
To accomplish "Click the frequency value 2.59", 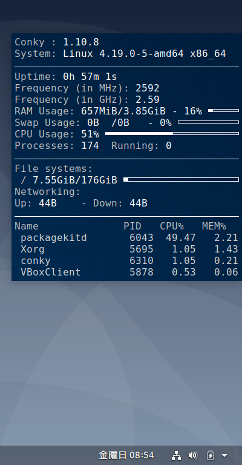I will tap(148, 100).
